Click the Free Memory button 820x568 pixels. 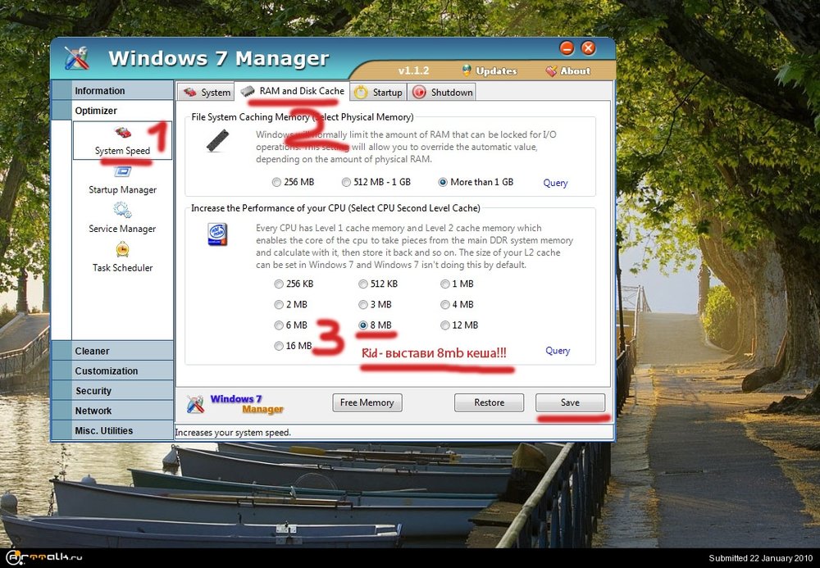click(x=367, y=402)
